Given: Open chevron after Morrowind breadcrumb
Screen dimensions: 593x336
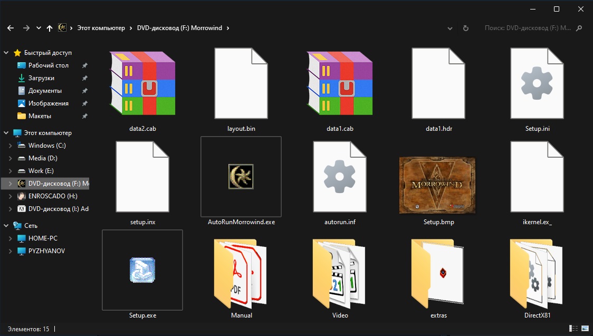Looking at the screenshot, I should 228,28.
